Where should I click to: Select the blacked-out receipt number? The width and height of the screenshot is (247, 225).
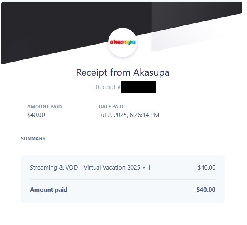coord(138,87)
